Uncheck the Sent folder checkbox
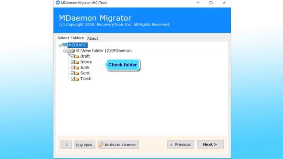283x159 pixels. (73, 73)
